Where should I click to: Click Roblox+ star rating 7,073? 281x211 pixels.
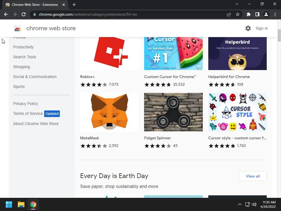99,85
